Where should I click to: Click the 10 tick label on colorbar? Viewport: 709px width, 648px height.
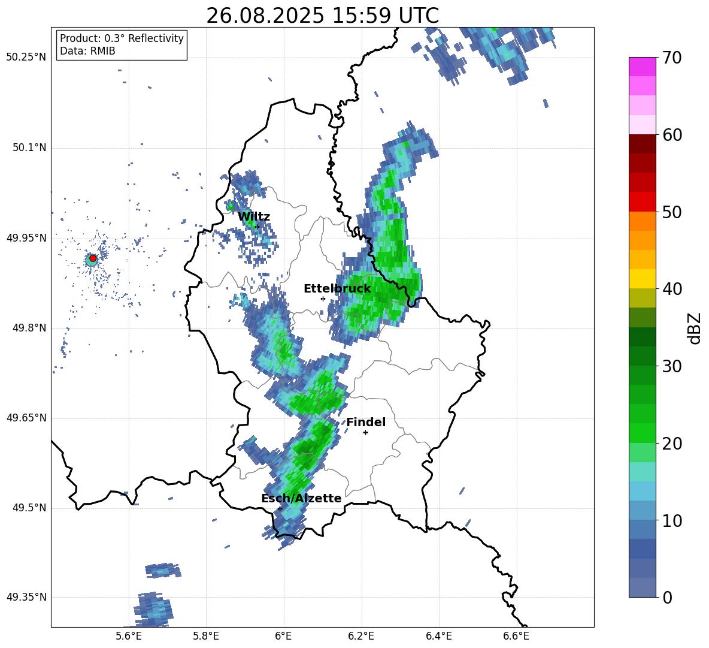[672, 520]
